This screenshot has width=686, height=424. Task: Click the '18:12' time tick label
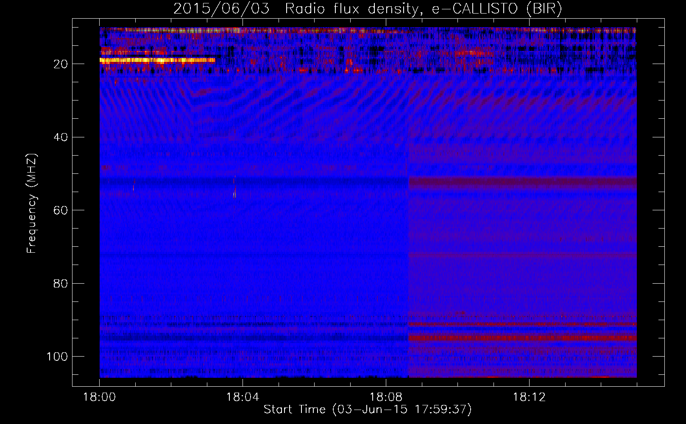pos(529,397)
